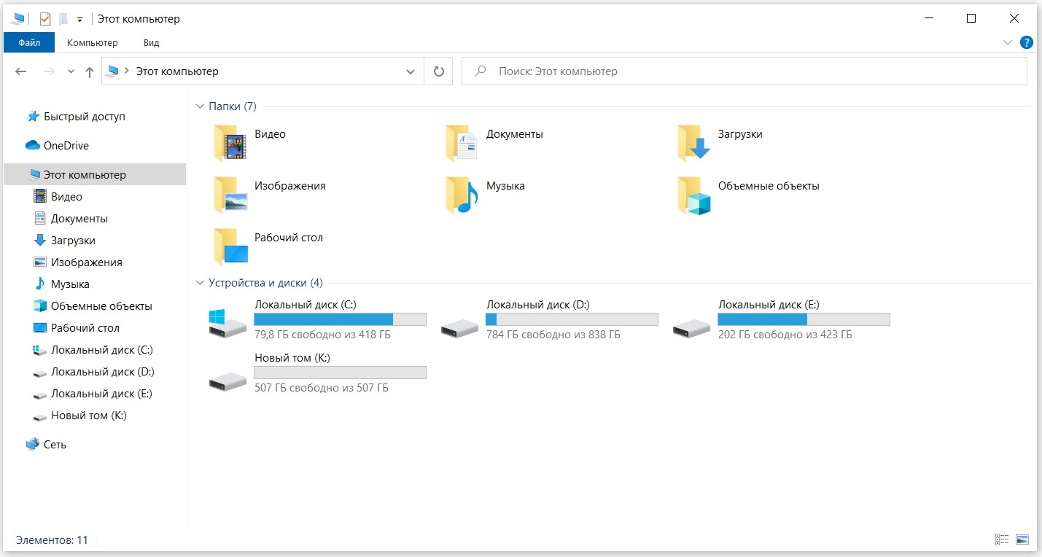Open the quick access toolbar customize dropdown
Screen dimensions: 1042x557
point(79,20)
